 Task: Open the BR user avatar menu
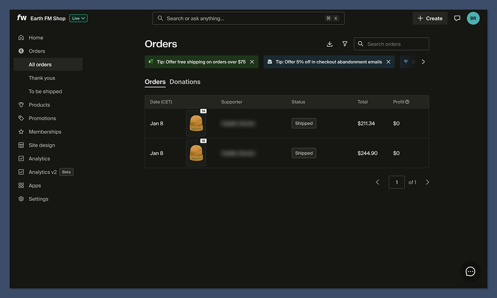click(x=473, y=18)
